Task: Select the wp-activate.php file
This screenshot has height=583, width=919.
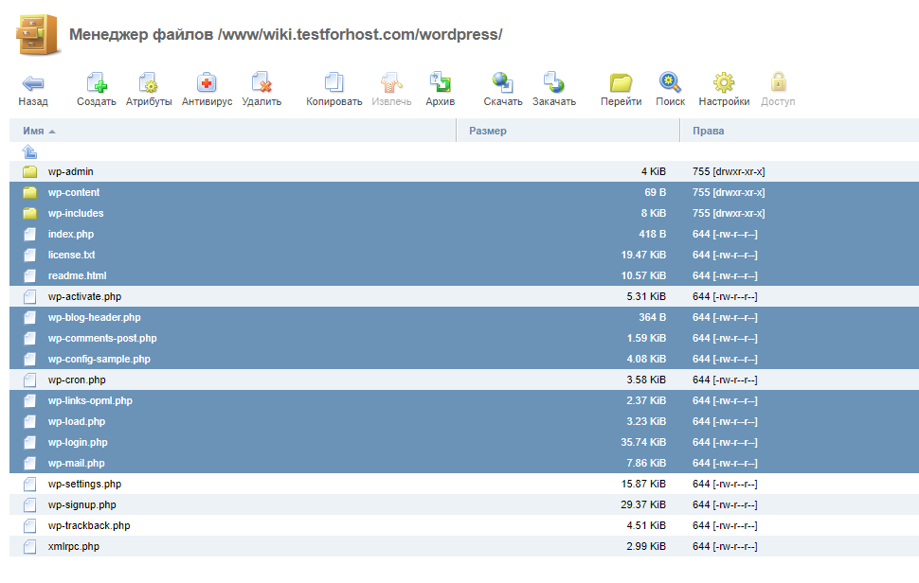Action: click(x=84, y=297)
